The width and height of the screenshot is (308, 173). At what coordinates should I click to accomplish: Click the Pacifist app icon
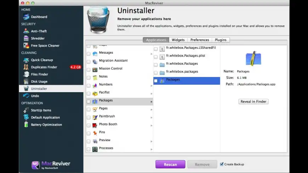[x=95, y=94]
